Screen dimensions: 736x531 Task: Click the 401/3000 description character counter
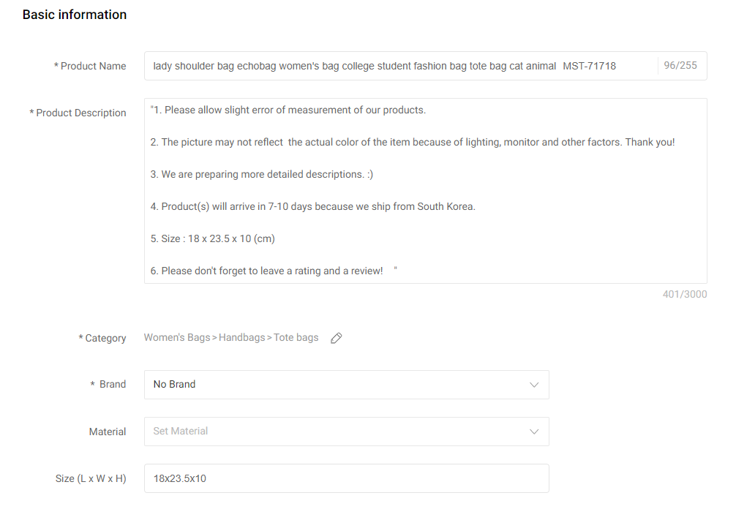pyautogui.click(x=685, y=295)
